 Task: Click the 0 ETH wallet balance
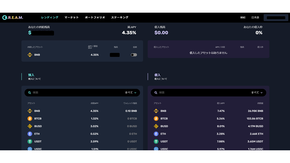click(x=133, y=134)
